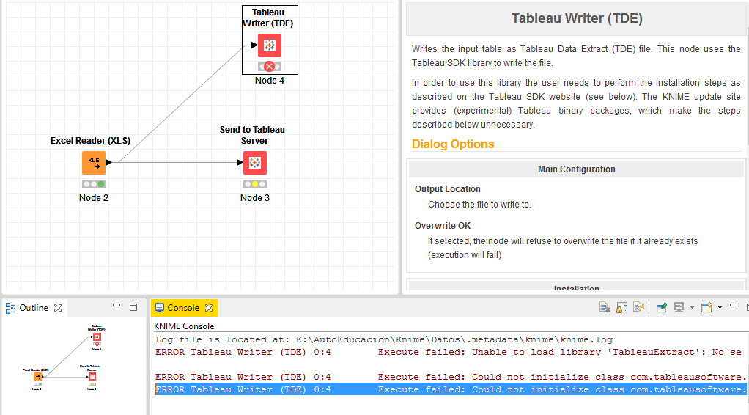The width and height of the screenshot is (749, 415).
Task: Click the Node 4 error status indicator
Action: 269,67
